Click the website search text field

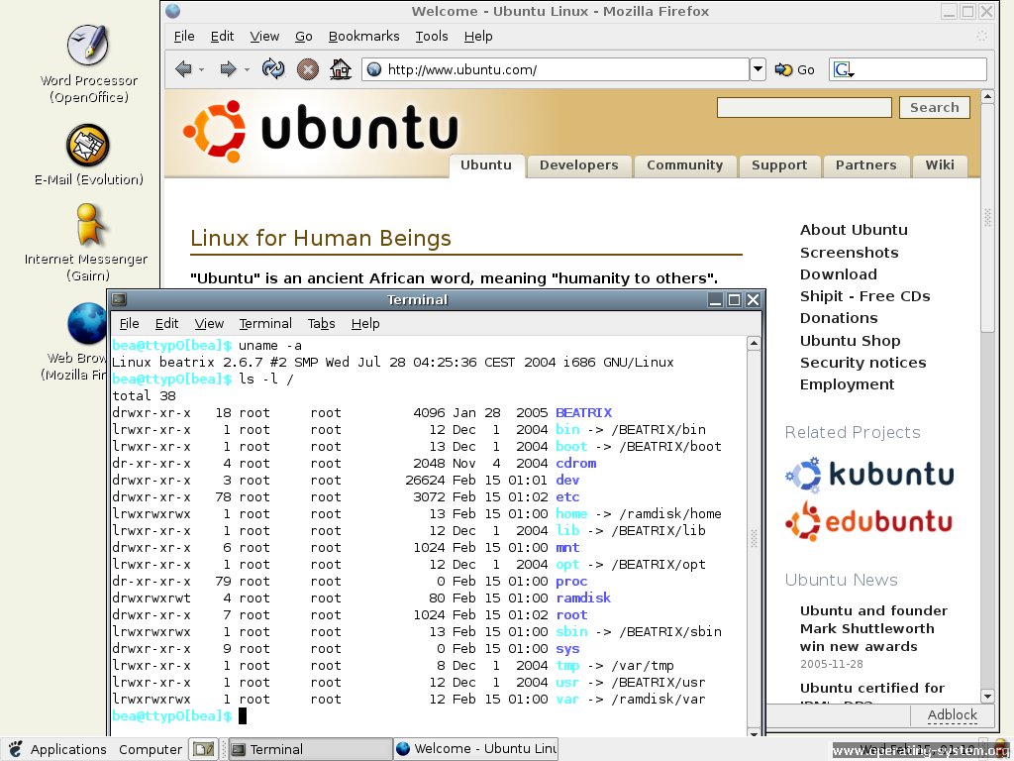804,107
